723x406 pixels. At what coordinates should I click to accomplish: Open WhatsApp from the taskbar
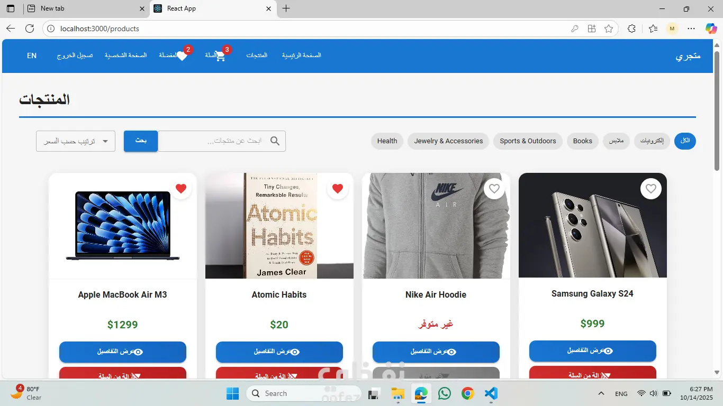[445, 393]
